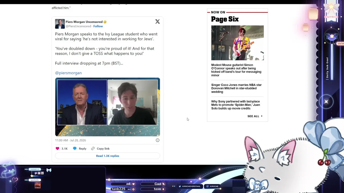
Task: Follow Piers Morgan Uncensored
Action: pyautogui.click(x=98, y=26)
